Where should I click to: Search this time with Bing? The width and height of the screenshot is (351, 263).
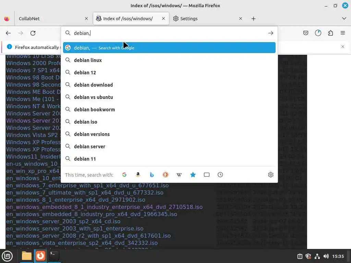[152, 175]
